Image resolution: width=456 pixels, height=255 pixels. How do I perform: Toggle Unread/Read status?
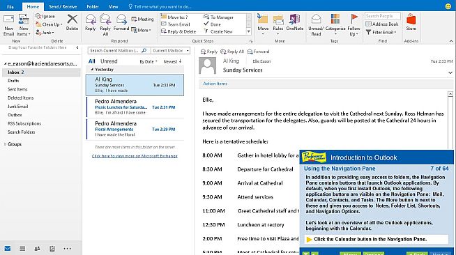[316, 25]
